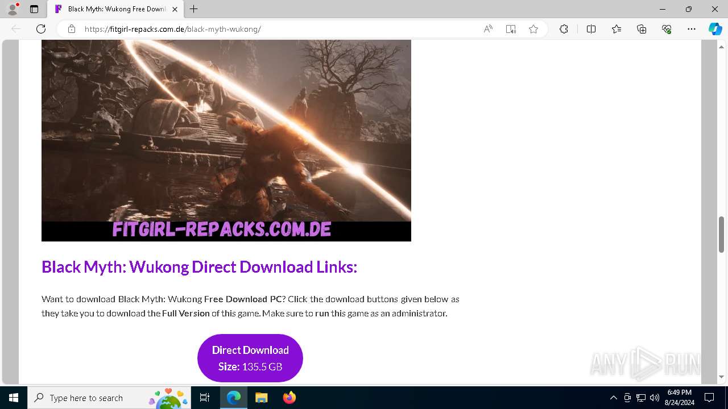Click the page vertical scrollbar thumb
This screenshot has height=409, width=728.
click(721, 234)
